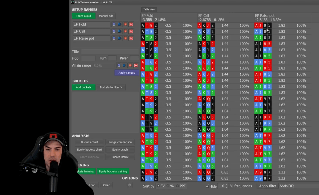Click the blue paste icon for EP Raise pot
Image resolution: width=319 pixels, height=195 pixels.
pyautogui.click(x=120, y=38)
